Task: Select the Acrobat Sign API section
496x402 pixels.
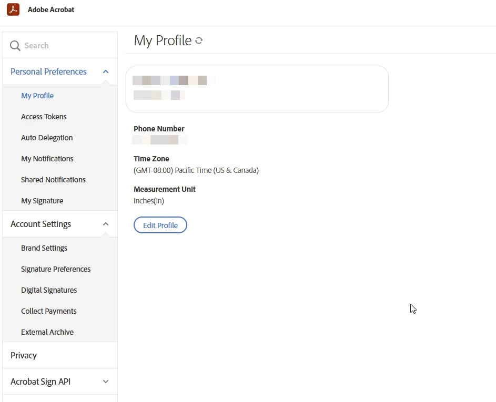Action: [60, 382]
